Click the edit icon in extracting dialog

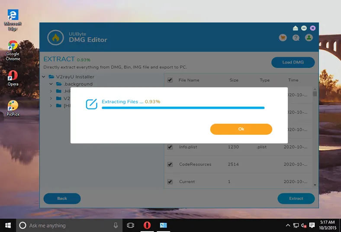(91, 104)
